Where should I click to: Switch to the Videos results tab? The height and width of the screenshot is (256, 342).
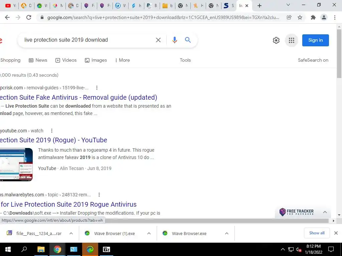click(x=66, y=60)
